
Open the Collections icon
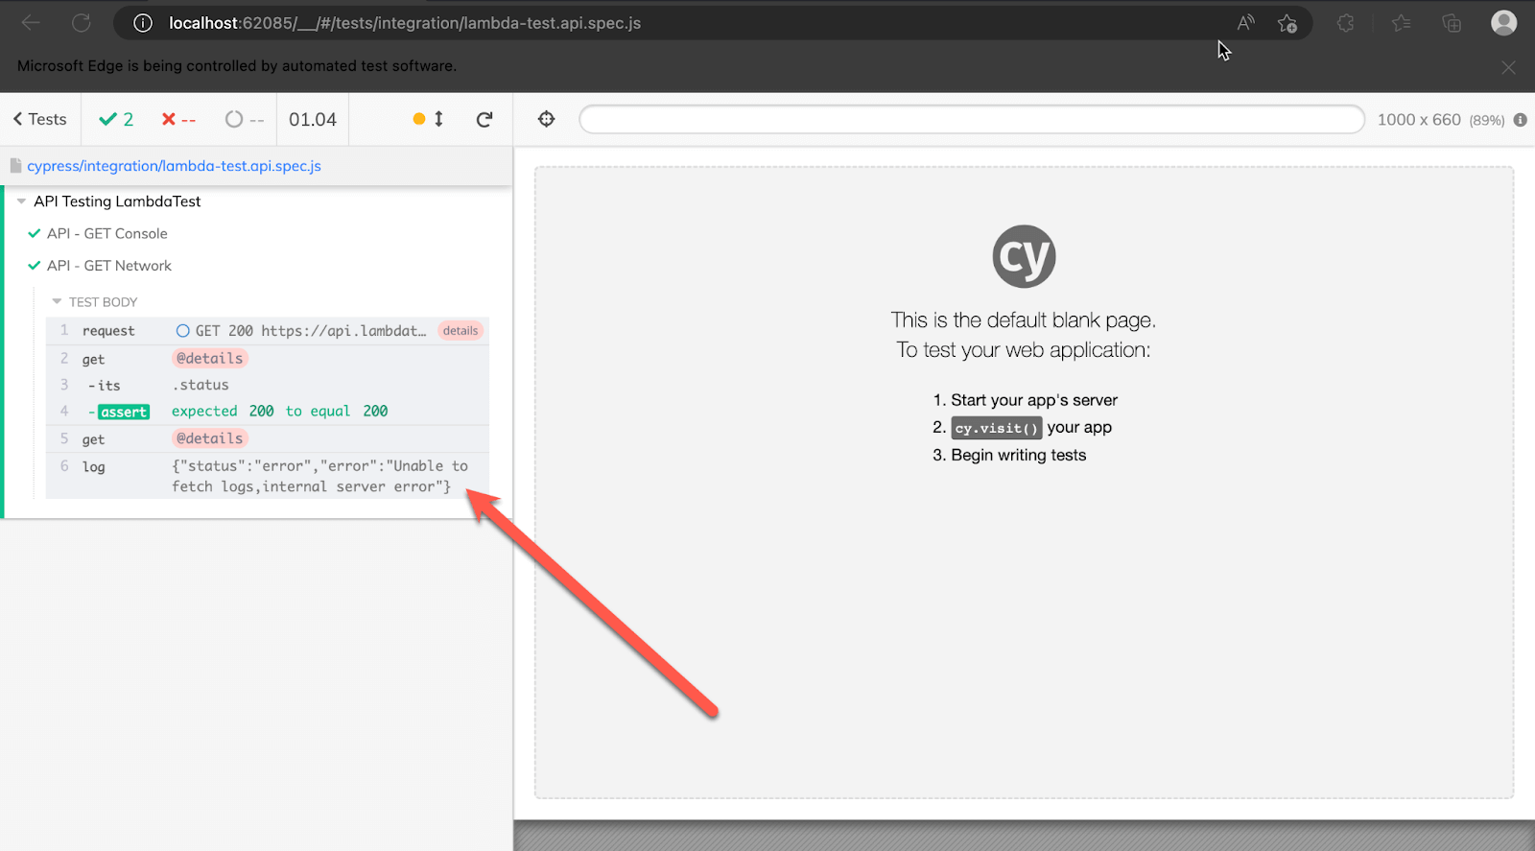[1452, 23]
